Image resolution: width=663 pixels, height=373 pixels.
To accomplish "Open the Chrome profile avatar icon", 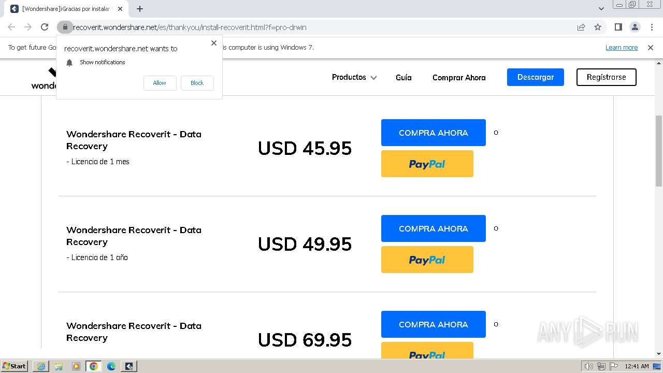I will click(635, 27).
